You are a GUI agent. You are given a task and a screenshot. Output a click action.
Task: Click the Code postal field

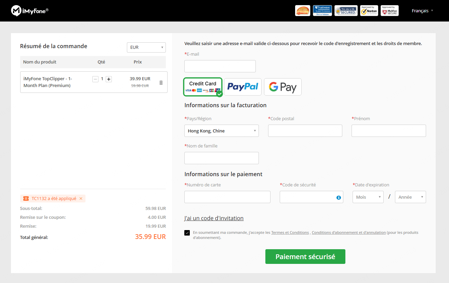coord(305,131)
